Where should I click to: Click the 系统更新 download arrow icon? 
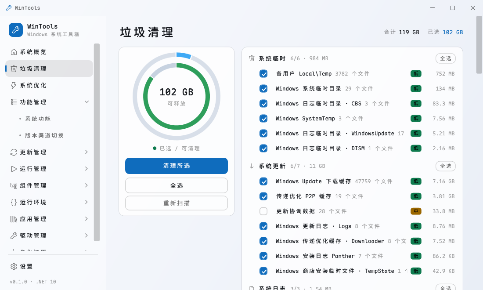[252, 166]
